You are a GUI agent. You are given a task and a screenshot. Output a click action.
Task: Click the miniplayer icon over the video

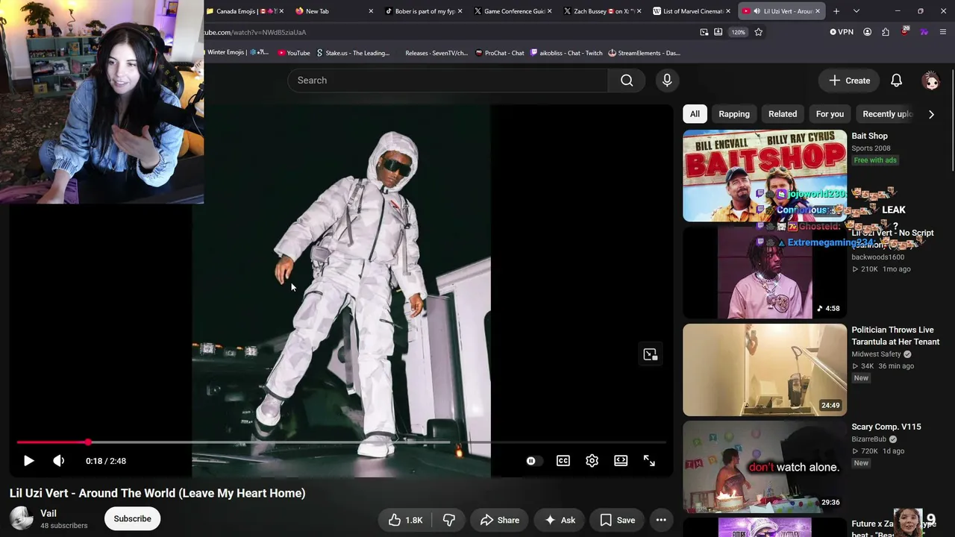[x=650, y=354]
